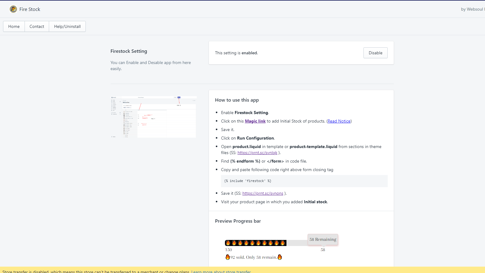The height and width of the screenshot is (273, 485).
Task: Open the prnt.sc/svnlqk screenshot link
Action: tap(257, 153)
